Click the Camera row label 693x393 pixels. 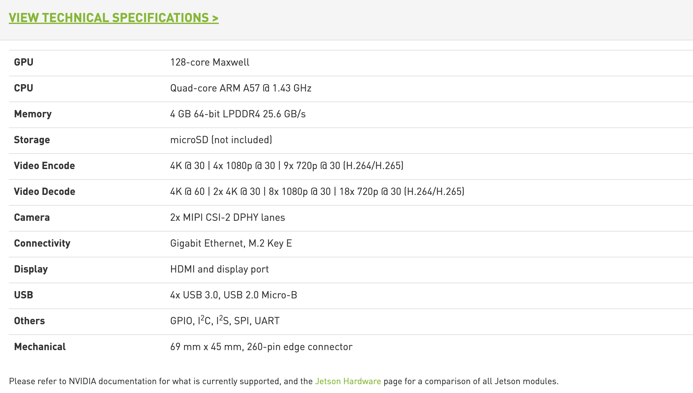pyautogui.click(x=32, y=217)
